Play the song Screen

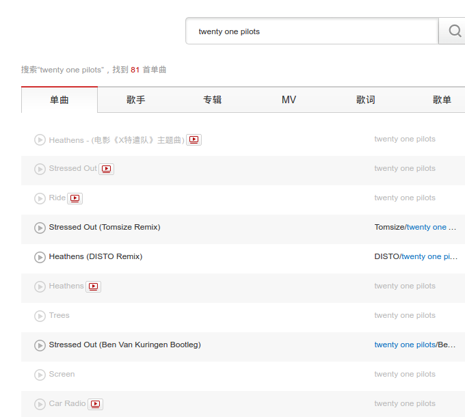pos(40,375)
